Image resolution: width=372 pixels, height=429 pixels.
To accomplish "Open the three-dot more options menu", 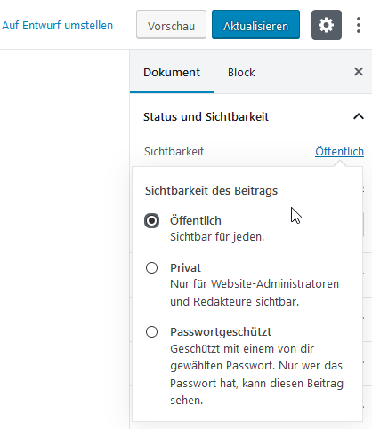I will pyautogui.click(x=359, y=25).
